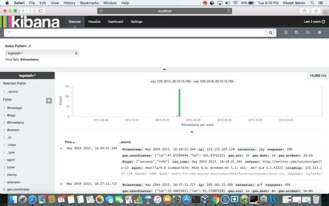Switch to the Dashboard tab
Image resolution: width=329 pixels, height=206 pixels.
pyautogui.click(x=116, y=22)
